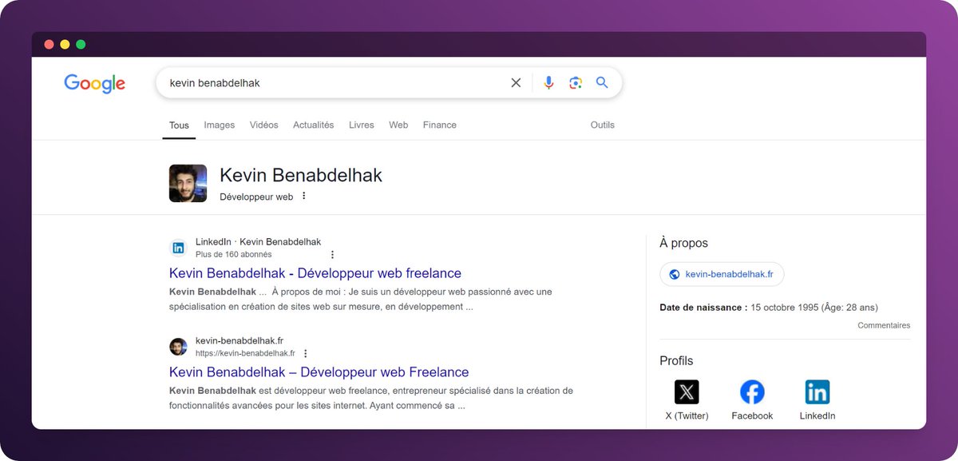Click the Google logo
Viewport: 958px width, 461px height.
point(95,83)
